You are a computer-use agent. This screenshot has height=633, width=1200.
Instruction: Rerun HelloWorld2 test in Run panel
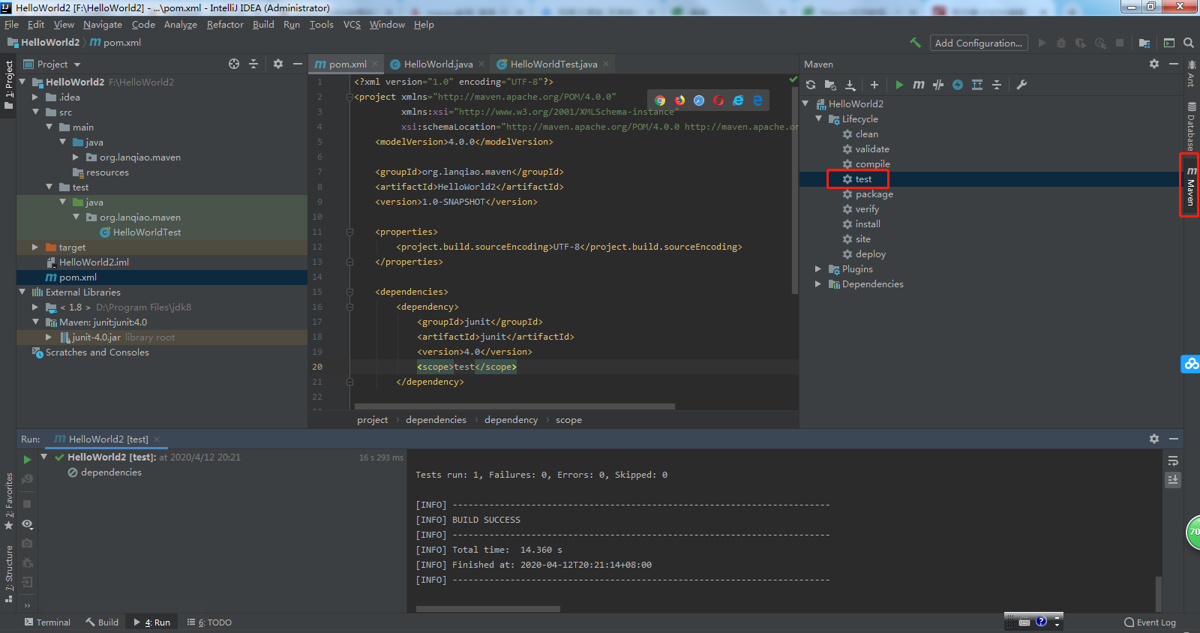click(x=27, y=460)
